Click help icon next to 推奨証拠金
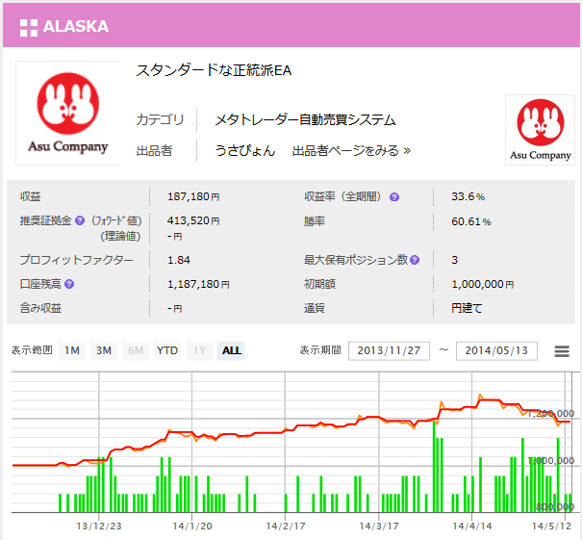Viewport: 582px width, 540px height. coord(80,219)
